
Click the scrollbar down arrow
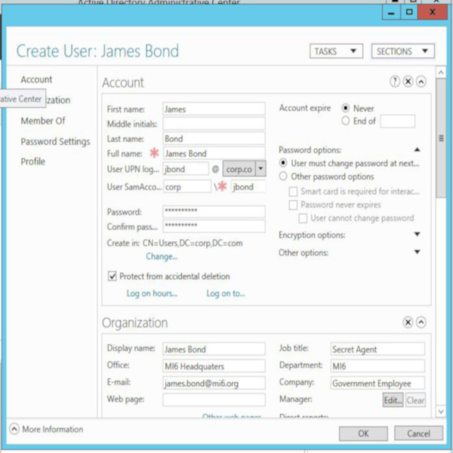(441, 411)
